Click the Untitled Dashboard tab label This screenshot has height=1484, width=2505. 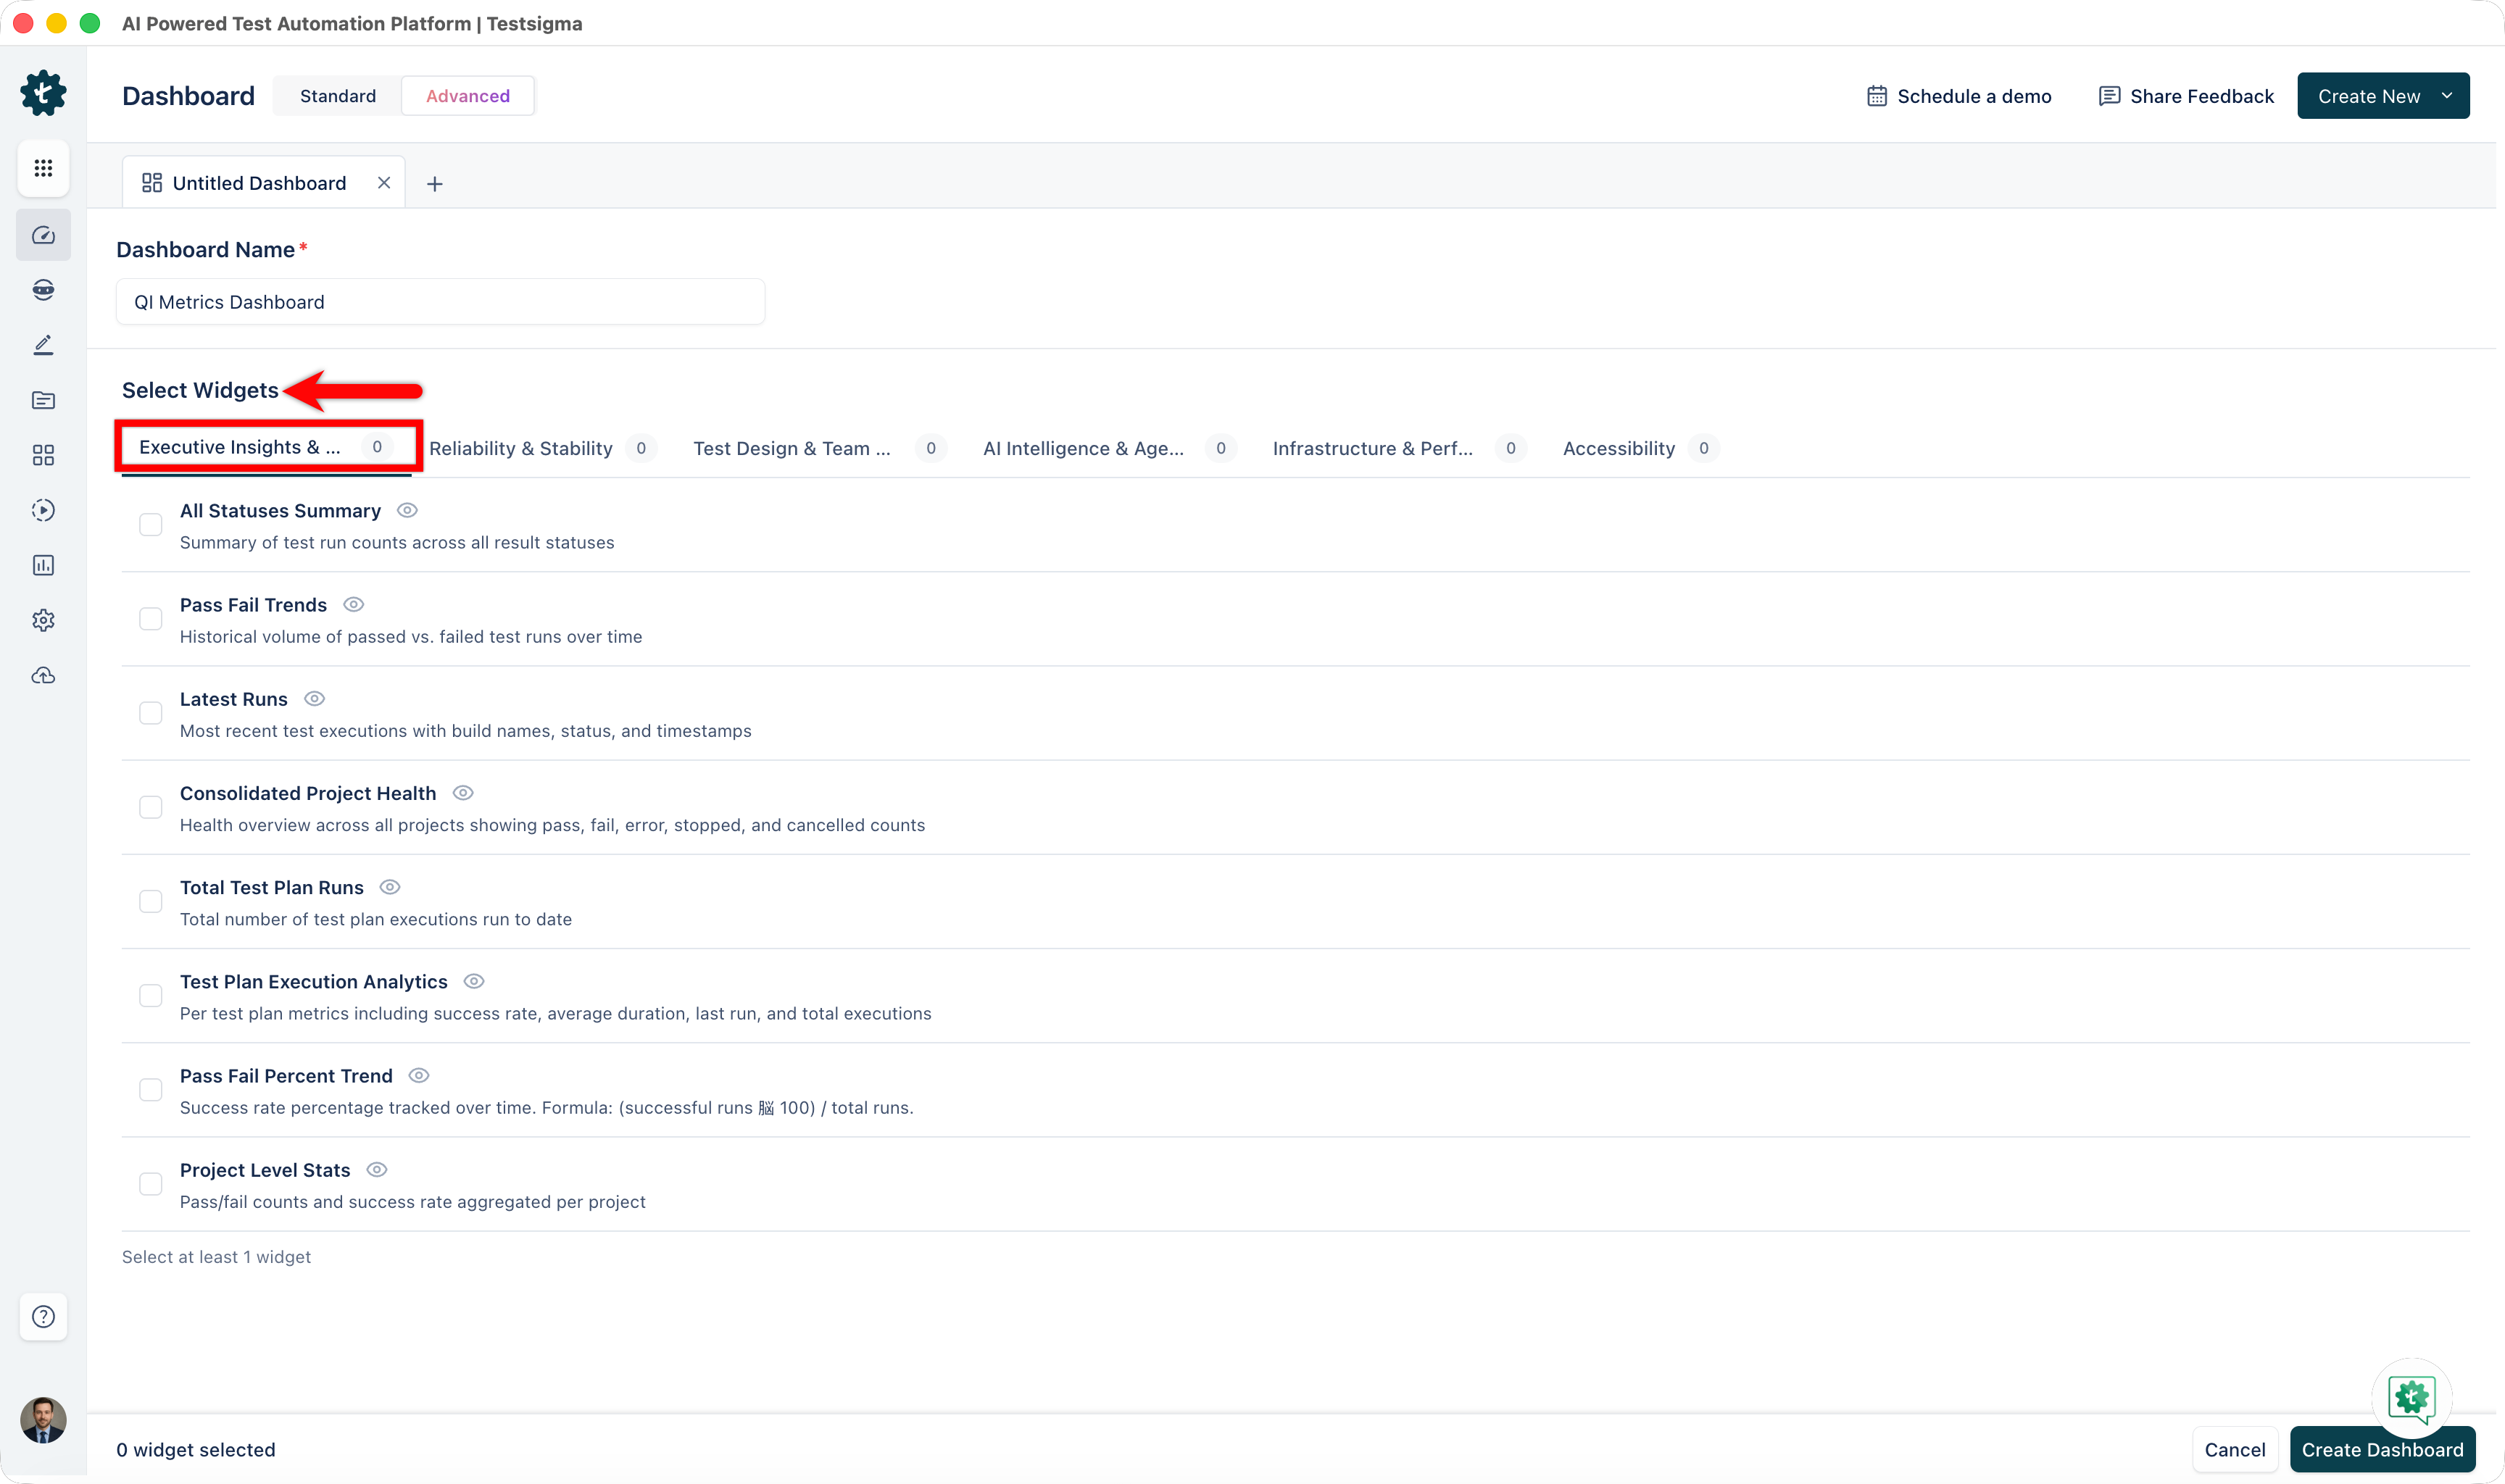click(259, 183)
